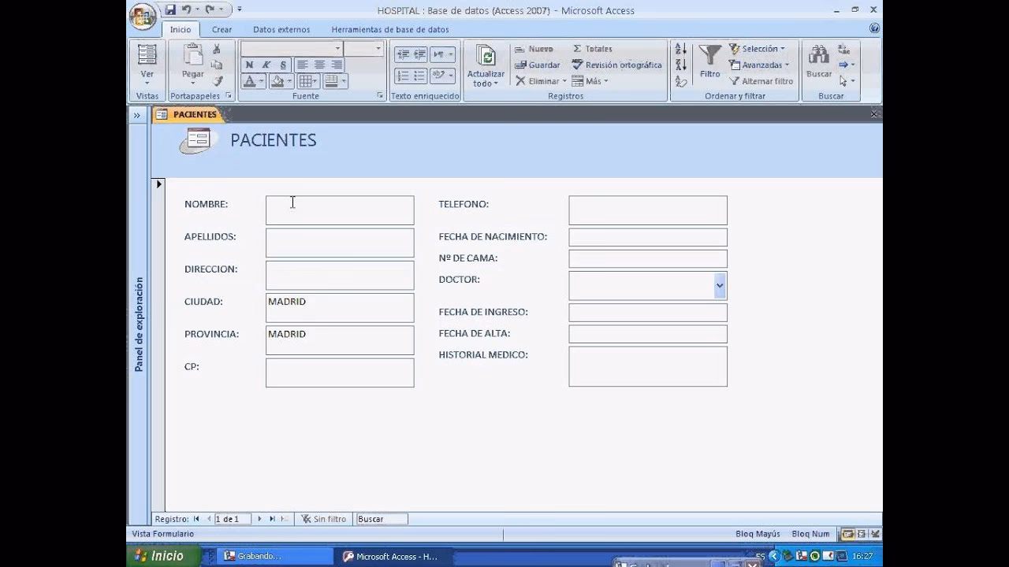This screenshot has height=567, width=1009.
Task: Go to first record navigation button
Action: [196, 519]
